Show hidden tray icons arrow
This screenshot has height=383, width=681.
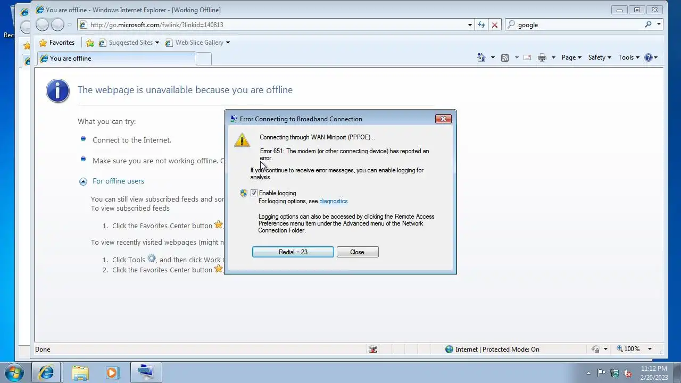[x=588, y=373]
